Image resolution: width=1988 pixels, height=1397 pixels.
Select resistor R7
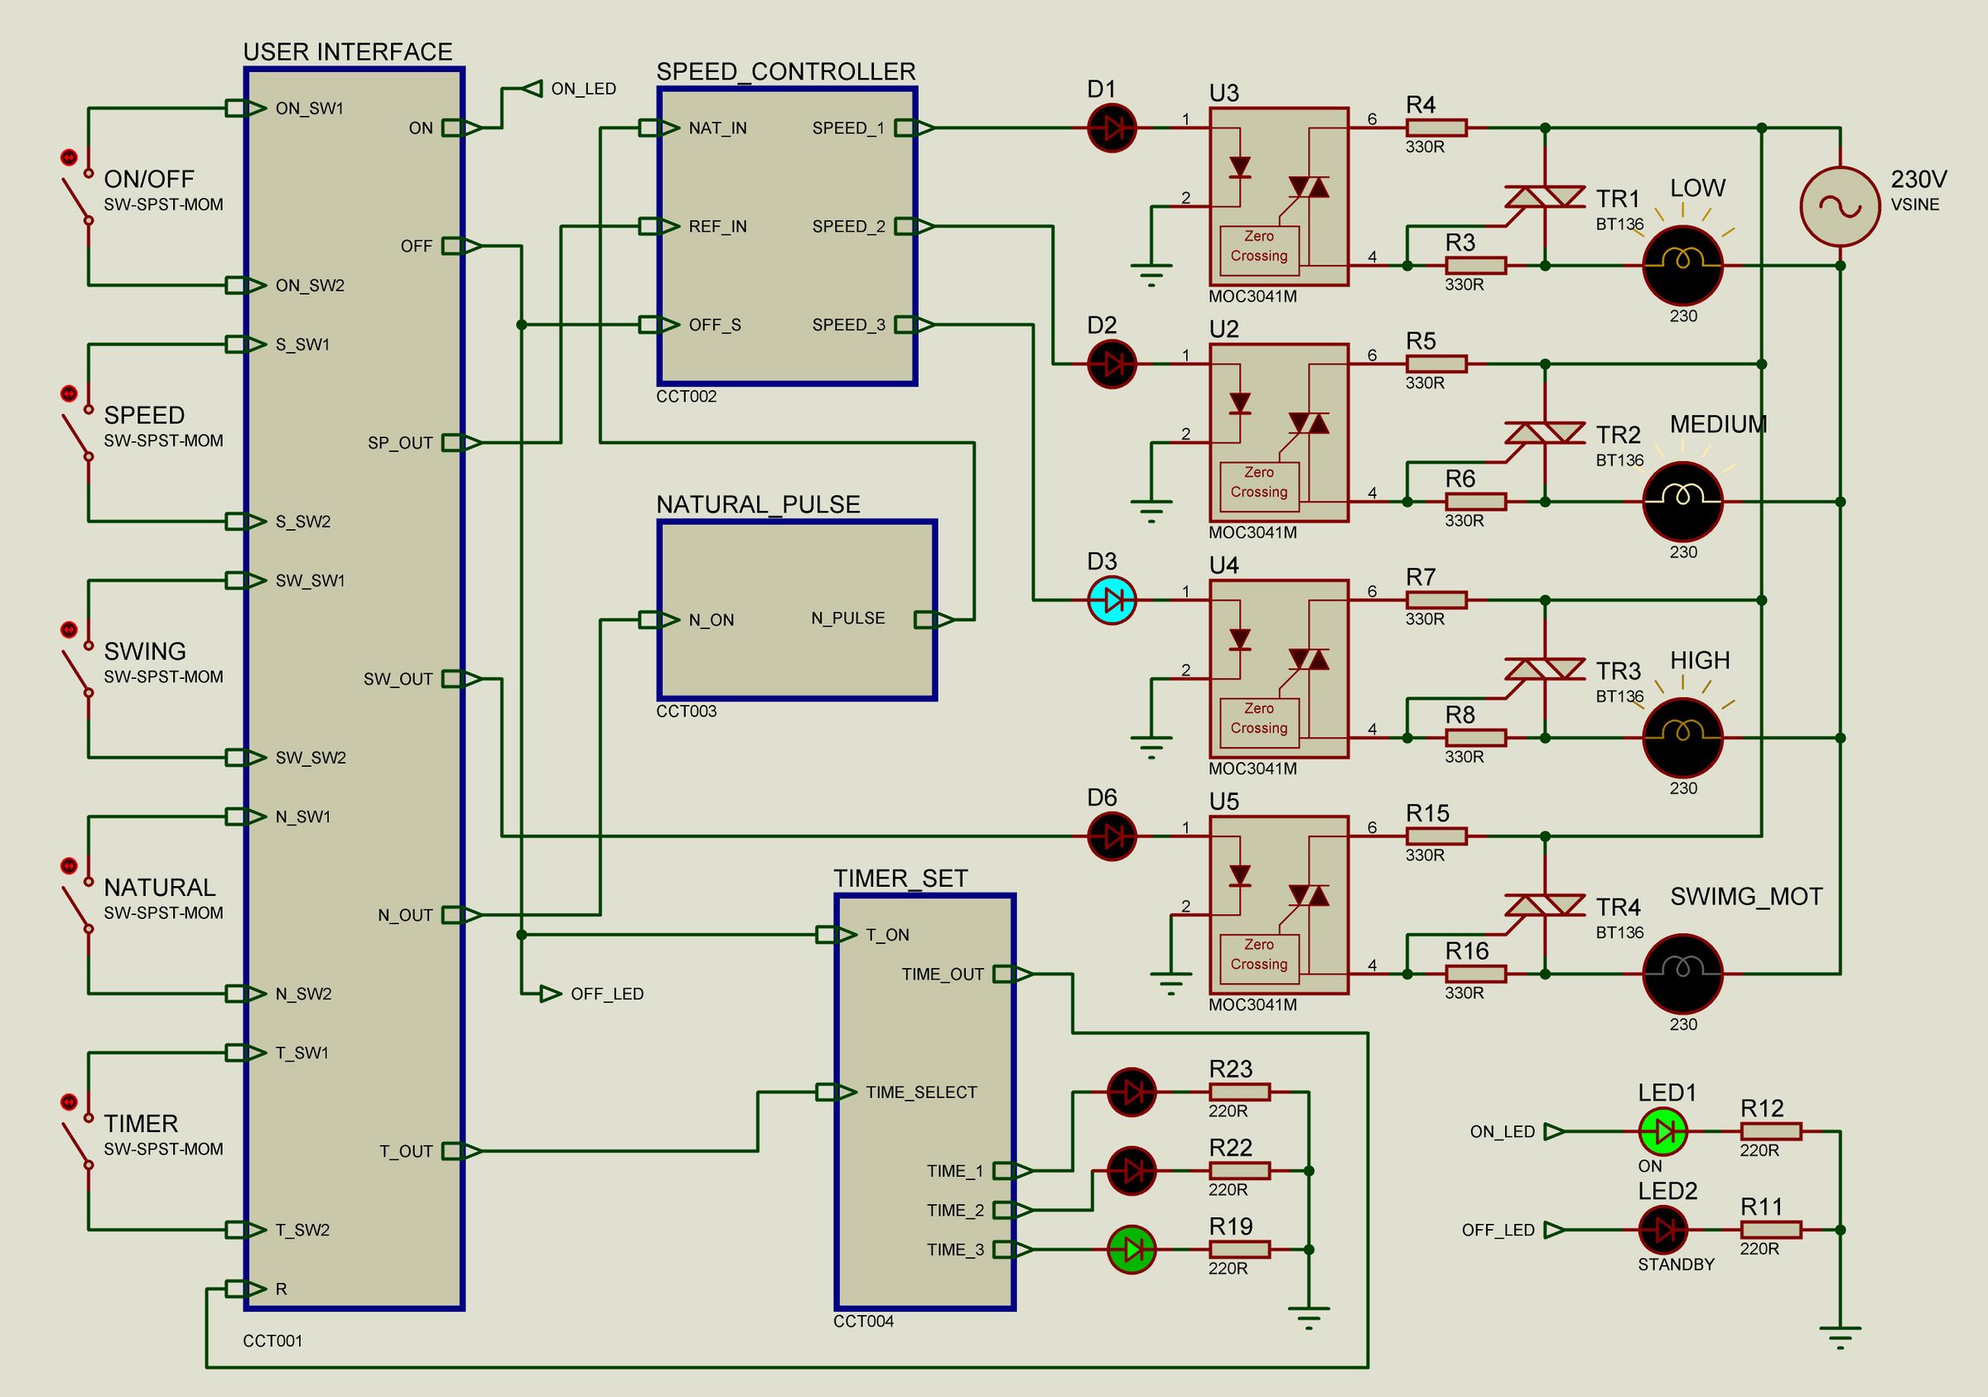point(1436,600)
